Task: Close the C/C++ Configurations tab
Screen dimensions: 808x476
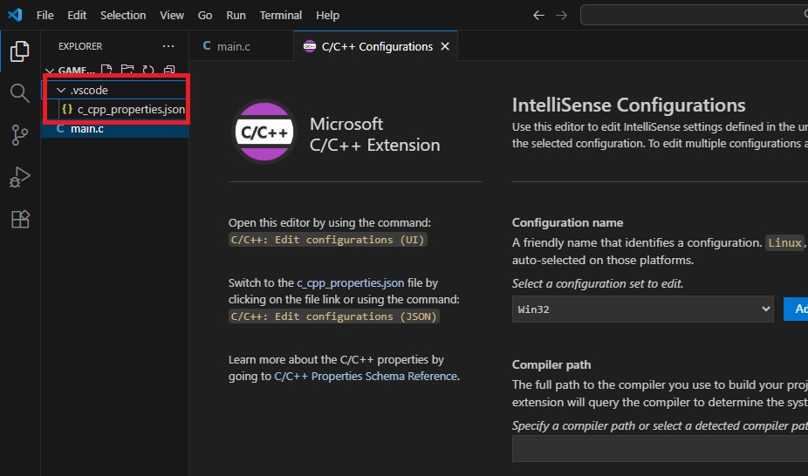Action: point(445,46)
